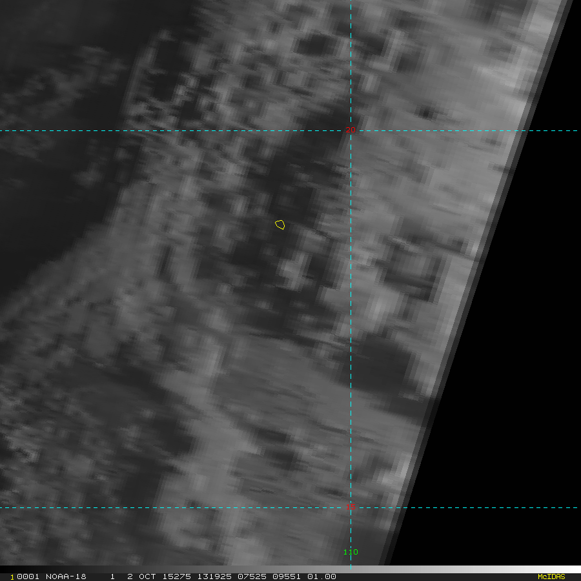Viewport: 581px width, 581px height.
Task: Click the 15275 Julian day value
Action: pyautogui.click(x=174, y=576)
